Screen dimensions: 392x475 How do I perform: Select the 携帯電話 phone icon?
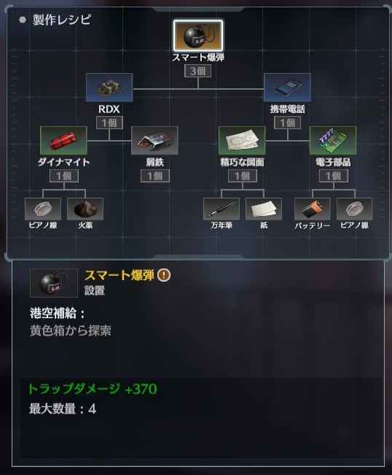click(x=287, y=88)
